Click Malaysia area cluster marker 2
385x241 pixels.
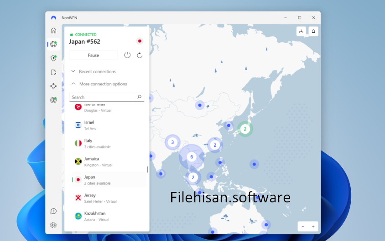pyautogui.click(x=193, y=177)
